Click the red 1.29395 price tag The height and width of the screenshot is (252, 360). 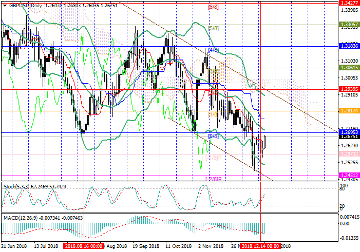click(x=349, y=89)
